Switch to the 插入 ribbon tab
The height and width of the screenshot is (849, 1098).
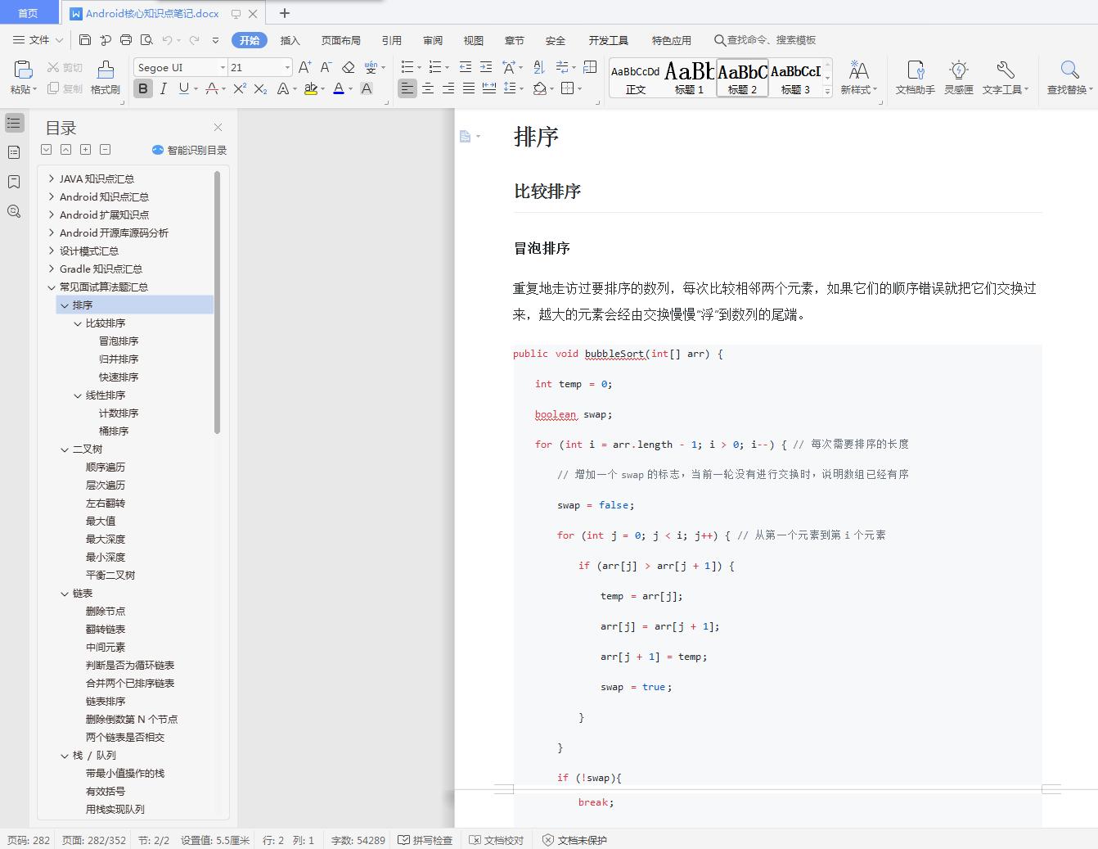tap(290, 39)
